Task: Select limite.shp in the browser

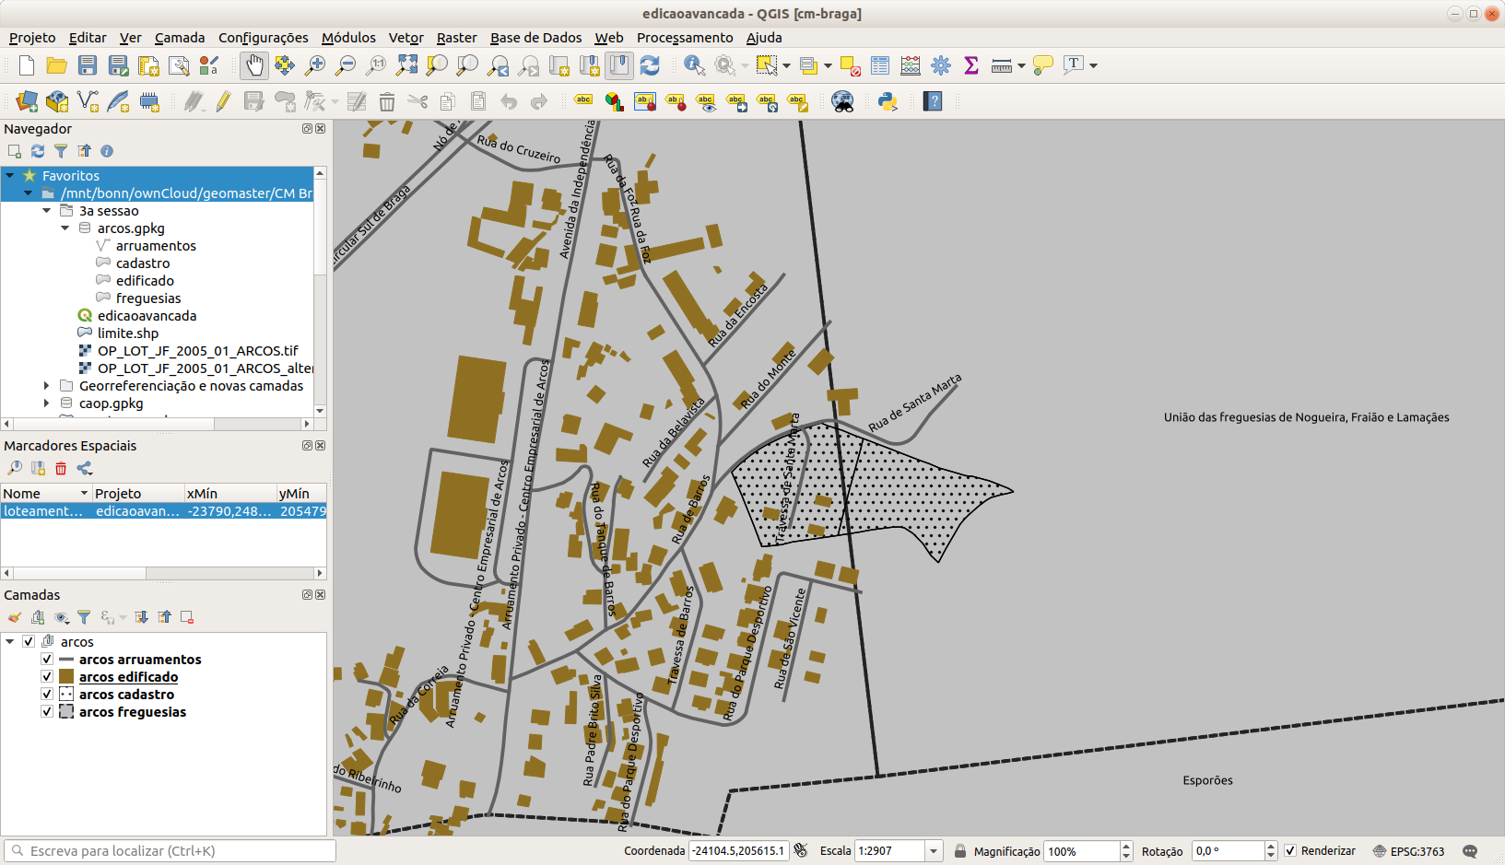Action: click(127, 333)
